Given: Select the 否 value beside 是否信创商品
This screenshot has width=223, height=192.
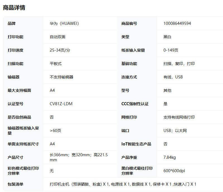Looking at the screenshot, I should (52, 117).
